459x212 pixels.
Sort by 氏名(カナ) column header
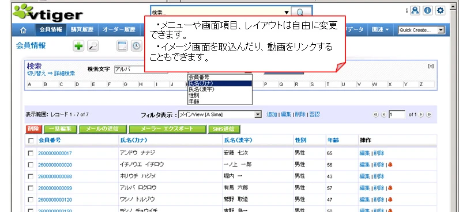point(133,141)
